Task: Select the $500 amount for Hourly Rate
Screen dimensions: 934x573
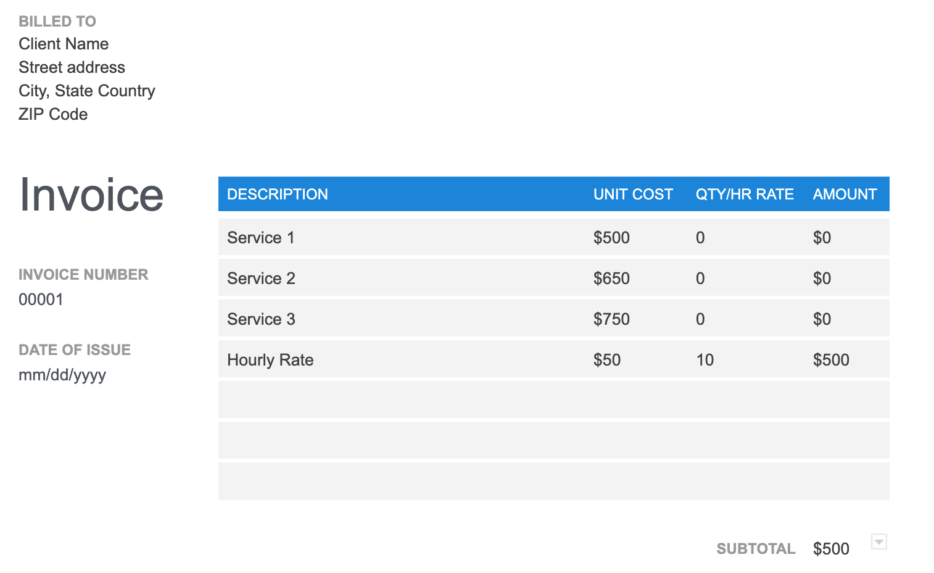Action: pos(831,359)
